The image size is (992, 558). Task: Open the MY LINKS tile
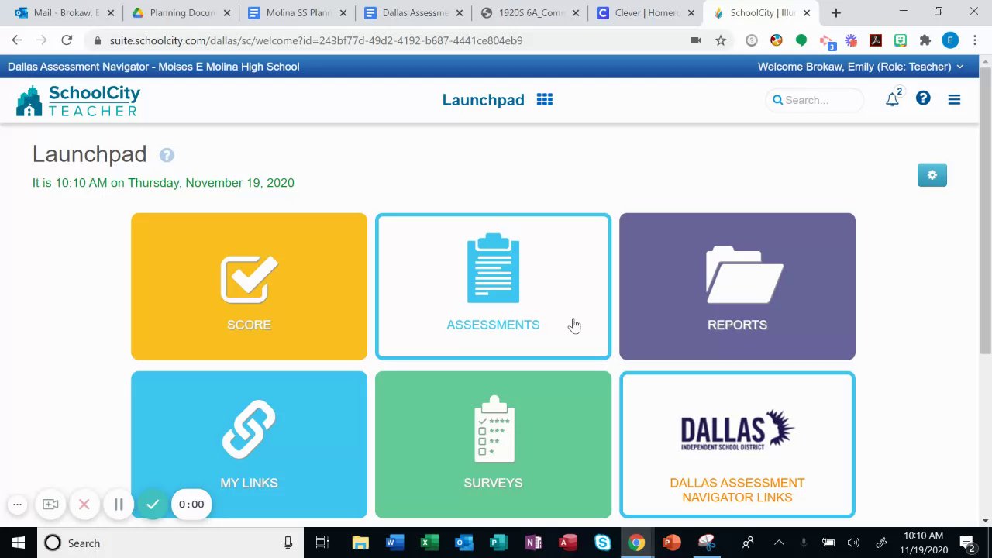point(249,444)
